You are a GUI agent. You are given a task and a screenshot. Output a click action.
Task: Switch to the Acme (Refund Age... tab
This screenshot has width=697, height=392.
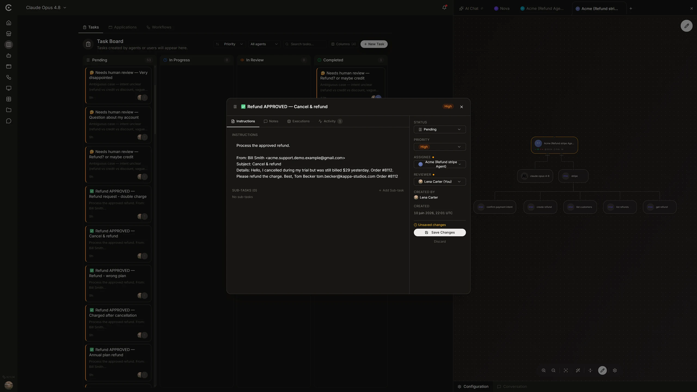[x=542, y=8]
